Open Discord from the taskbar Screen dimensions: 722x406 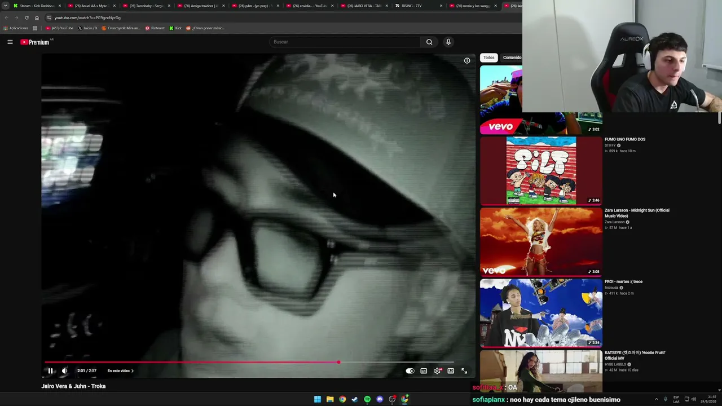[x=380, y=399]
